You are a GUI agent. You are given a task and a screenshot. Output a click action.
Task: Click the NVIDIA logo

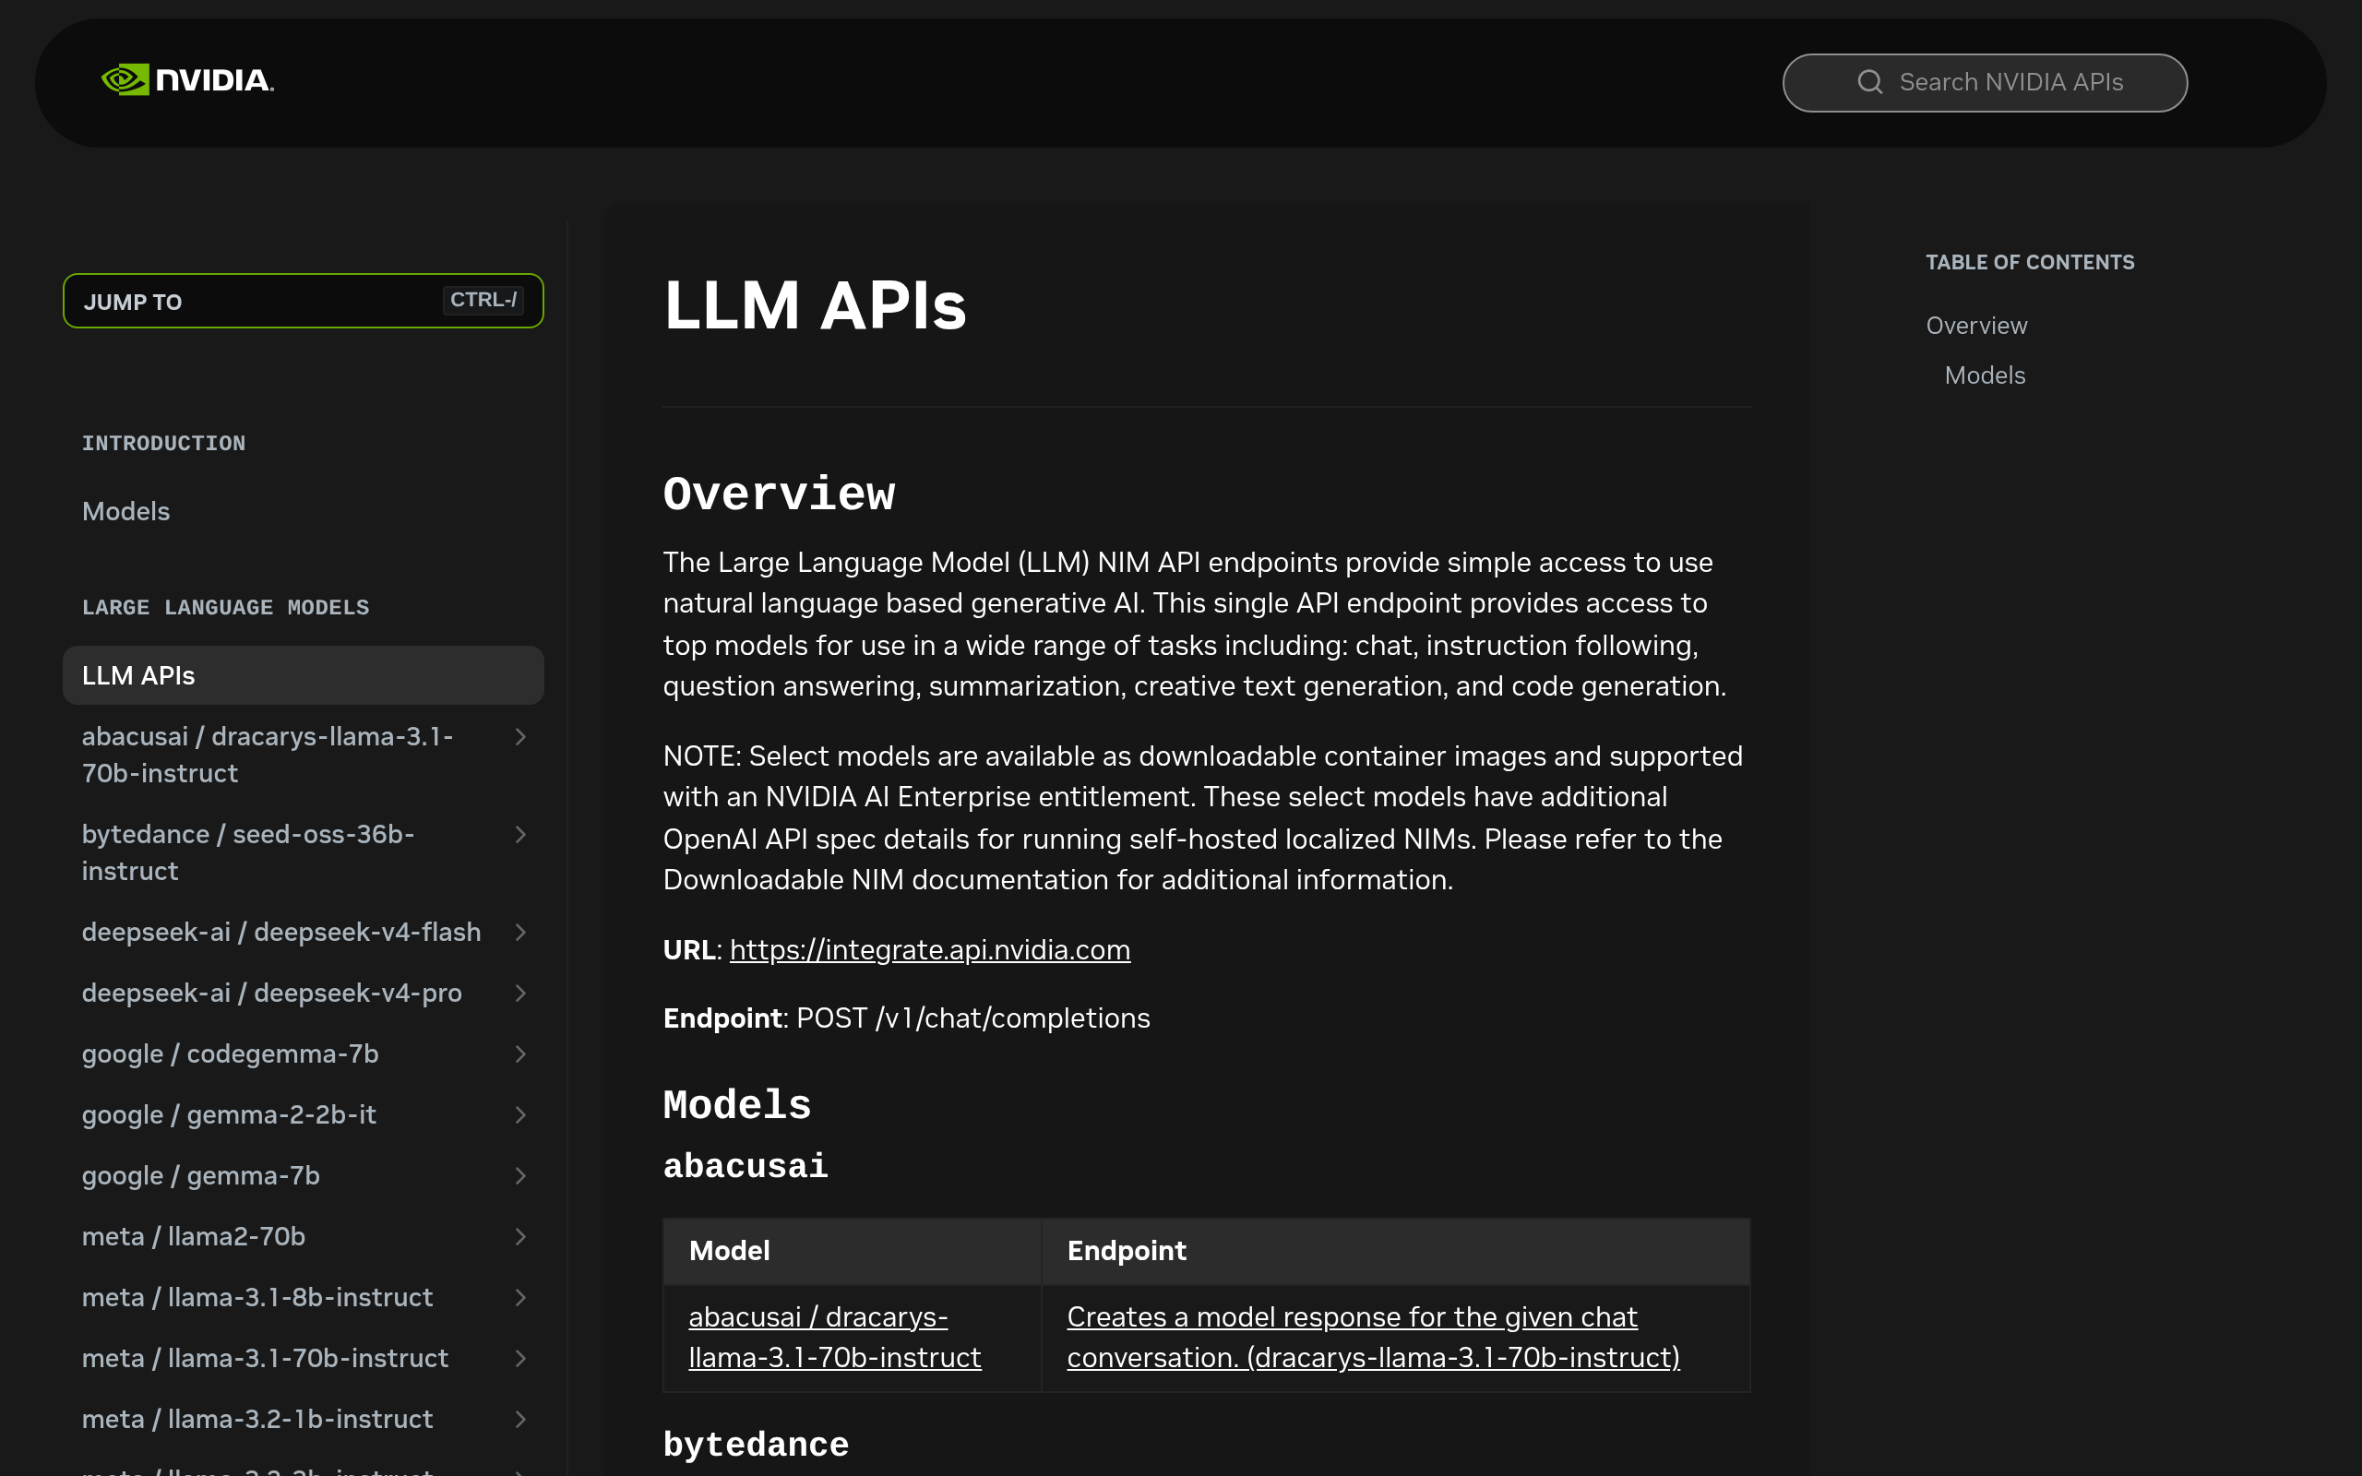tap(187, 80)
